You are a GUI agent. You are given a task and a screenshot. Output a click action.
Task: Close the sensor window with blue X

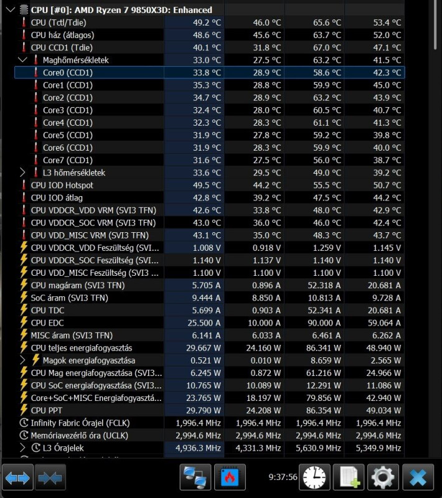click(418, 477)
